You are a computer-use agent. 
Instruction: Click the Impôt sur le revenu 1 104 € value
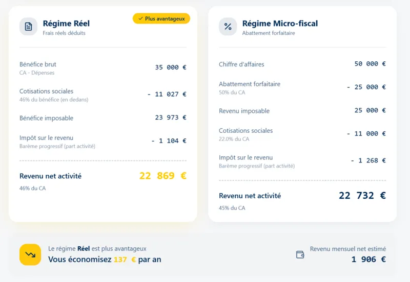coord(169,141)
